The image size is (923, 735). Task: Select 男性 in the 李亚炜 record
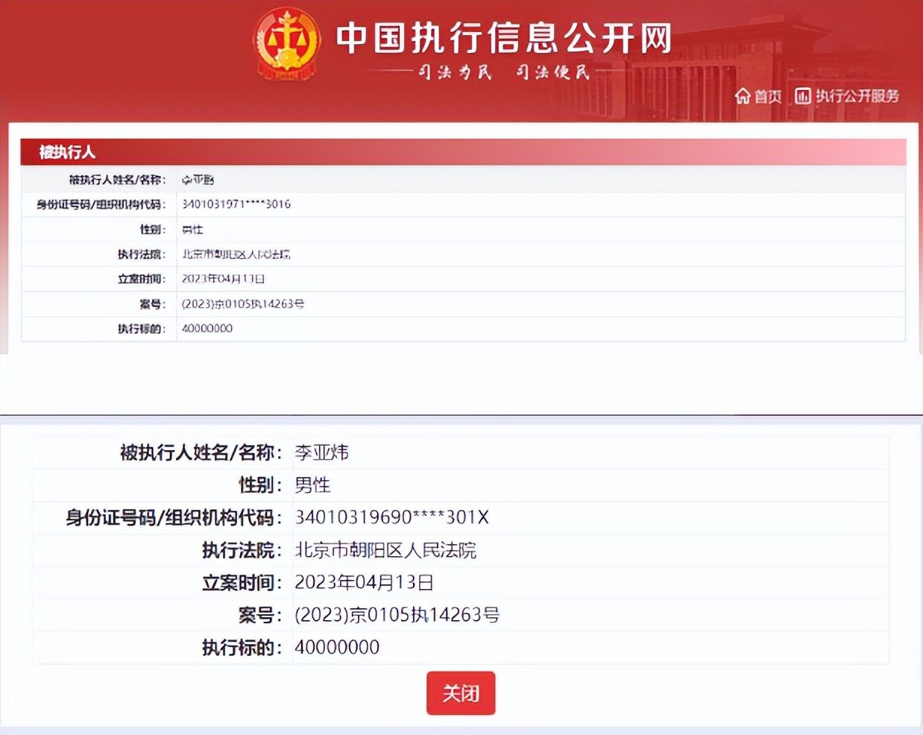click(x=312, y=485)
